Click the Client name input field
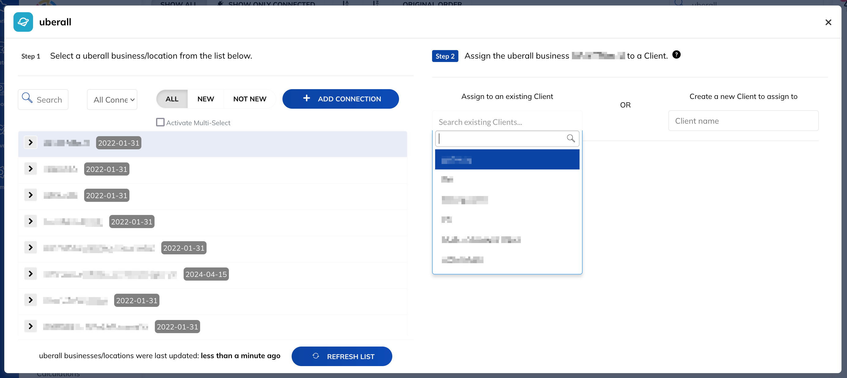 tap(743, 121)
